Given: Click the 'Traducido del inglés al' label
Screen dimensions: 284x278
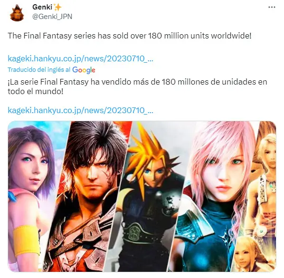Looking at the screenshot, I should (39, 69).
